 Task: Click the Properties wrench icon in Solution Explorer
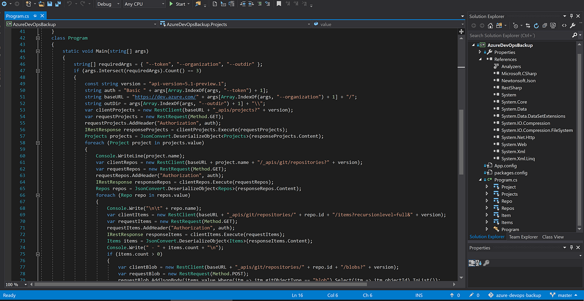pos(573,25)
